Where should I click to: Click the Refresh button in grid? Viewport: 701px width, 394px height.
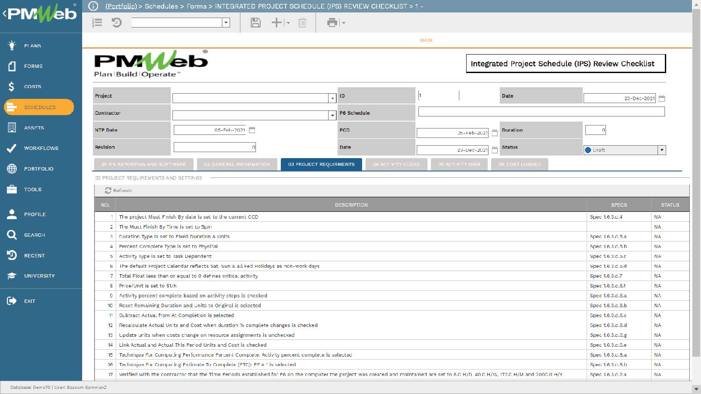tap(118, 190)
